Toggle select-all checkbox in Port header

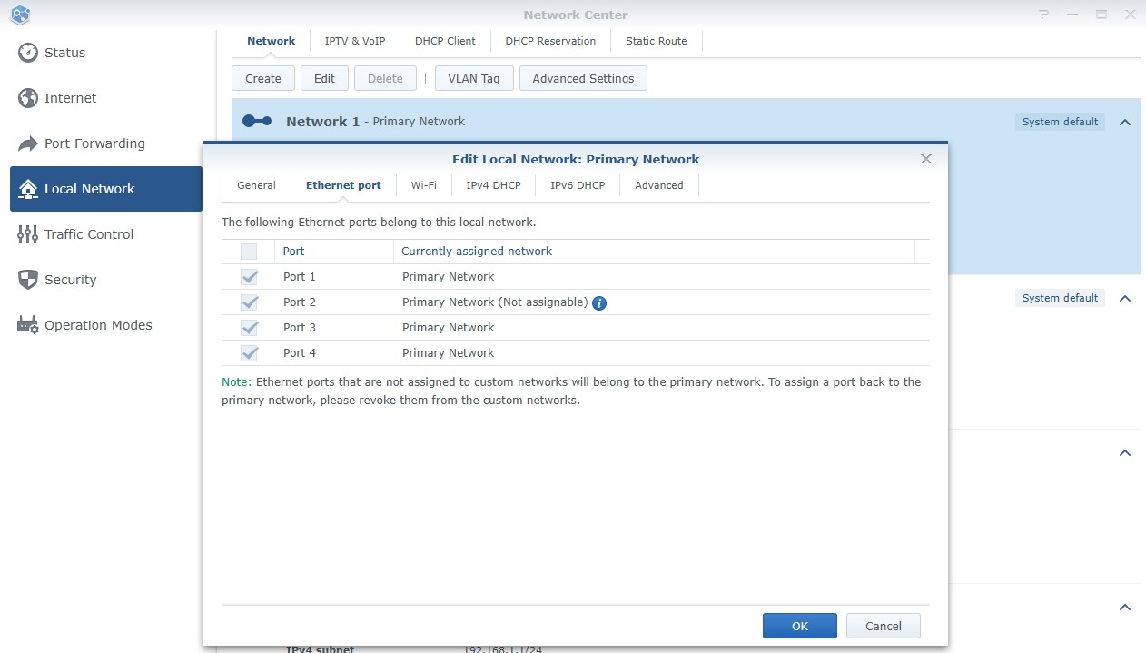click(x=249, y=252)
